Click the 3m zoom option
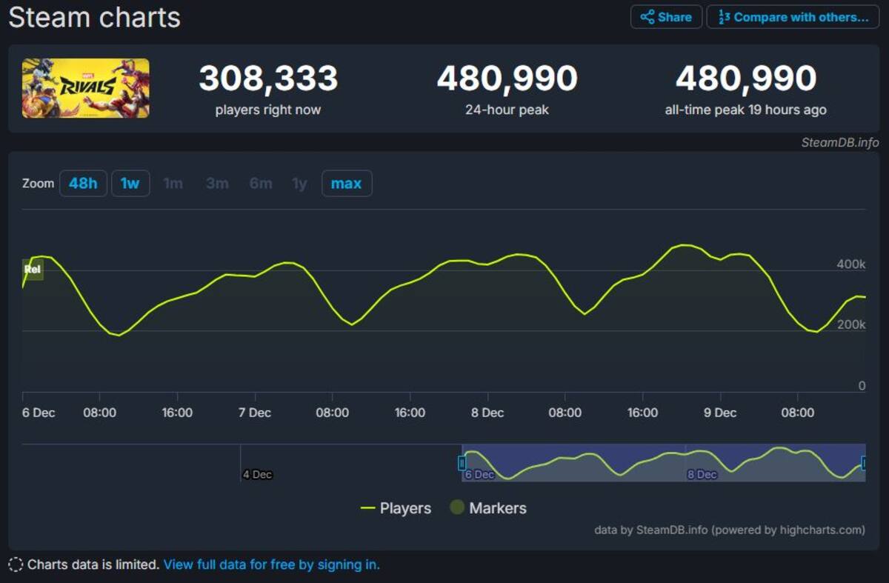 click(x=217, y=184)
